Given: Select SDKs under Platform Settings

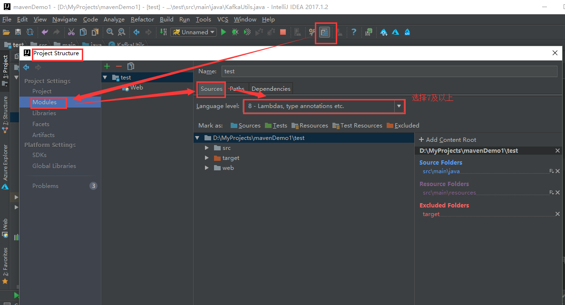Looking at the screenshot, I should pyautogui.click(x=39, y=155).
